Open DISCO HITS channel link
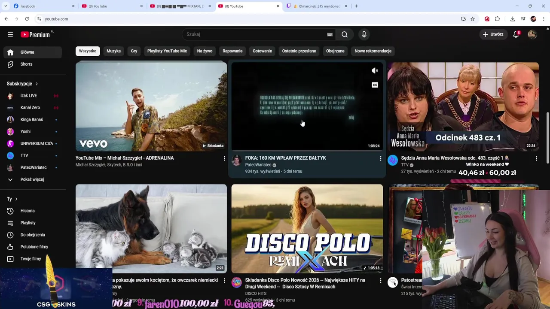 click(x=256, y=294)
